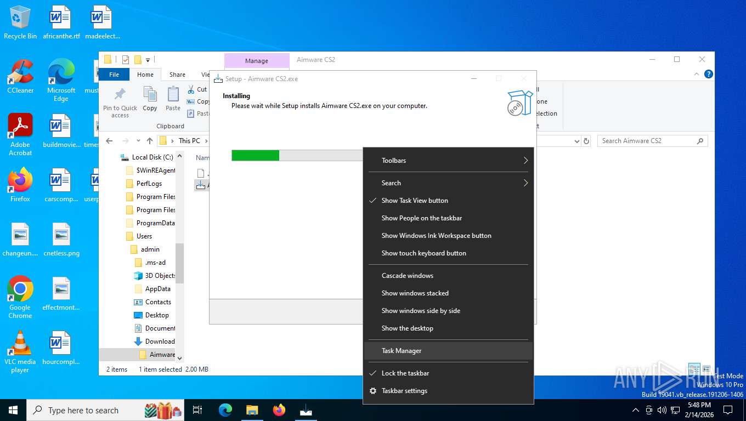The width and height of the screenshot is (746, 421).
Task: Click Explorer navigation pane scrollbar
Action: click(179, 263)
